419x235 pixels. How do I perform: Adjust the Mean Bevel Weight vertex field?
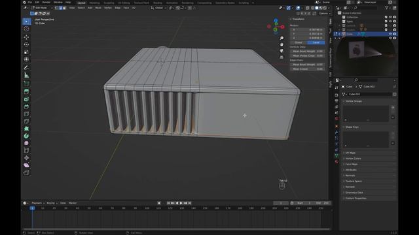tap(308, 51)
